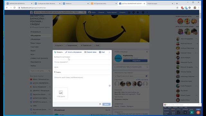Image resolution: width=206 pixels, height=116 pixels.
Task: Open the emoji picker in description
Action: click(110, 86)
